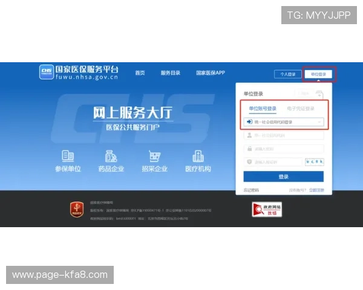Click the 个人登录 button
The height and width of the screenshot is (290, 363).
(288, 74)
